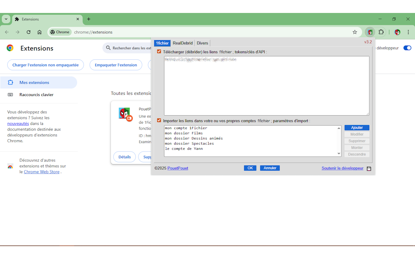Image resolution: width=415 pixels, height=259 pixels.
Task: Click the PouetPouet extension icon in toolbar
Action: [x=370, y=32]
